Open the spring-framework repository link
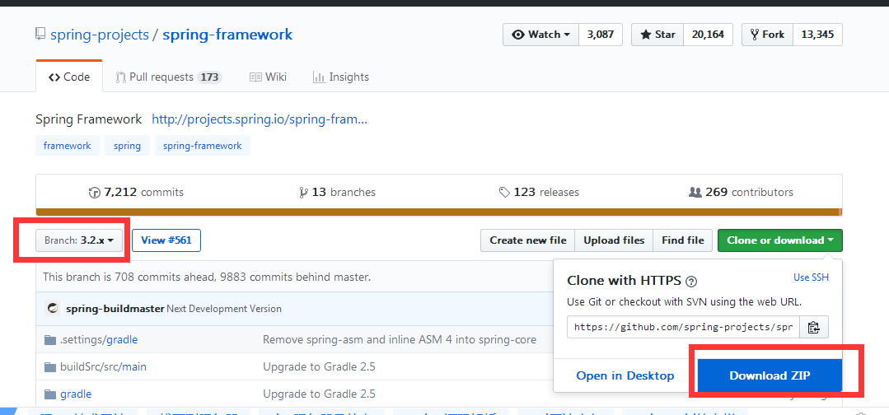 [227, 35]
